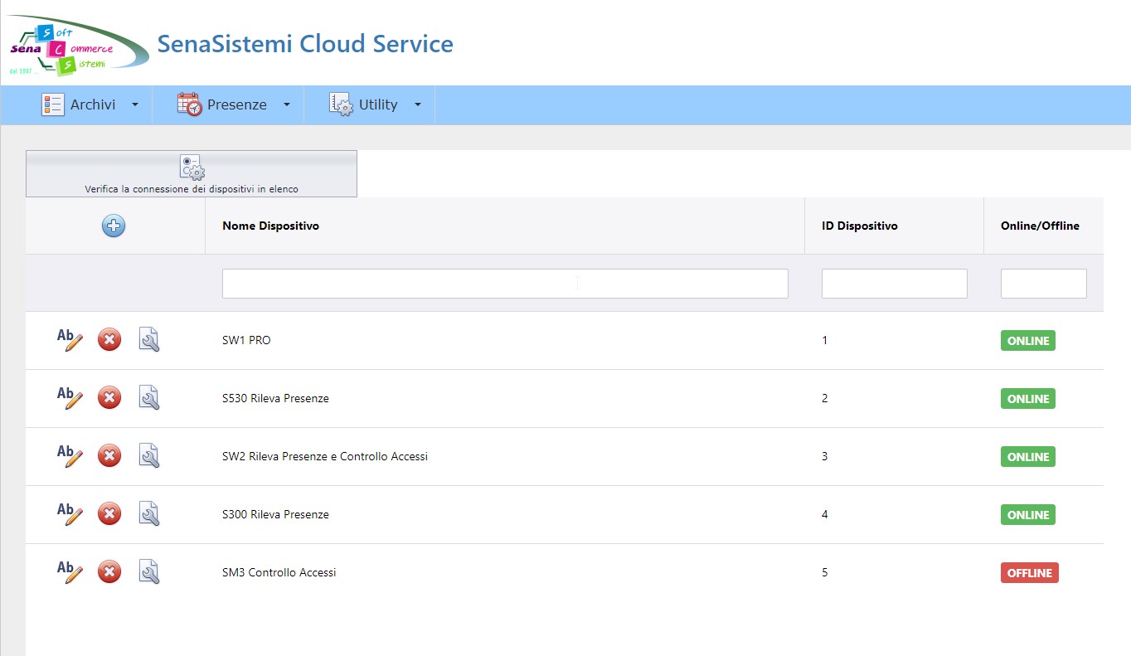Delete SW2 Rileva Presenze e Controllo Accessi

click(109, 455)
